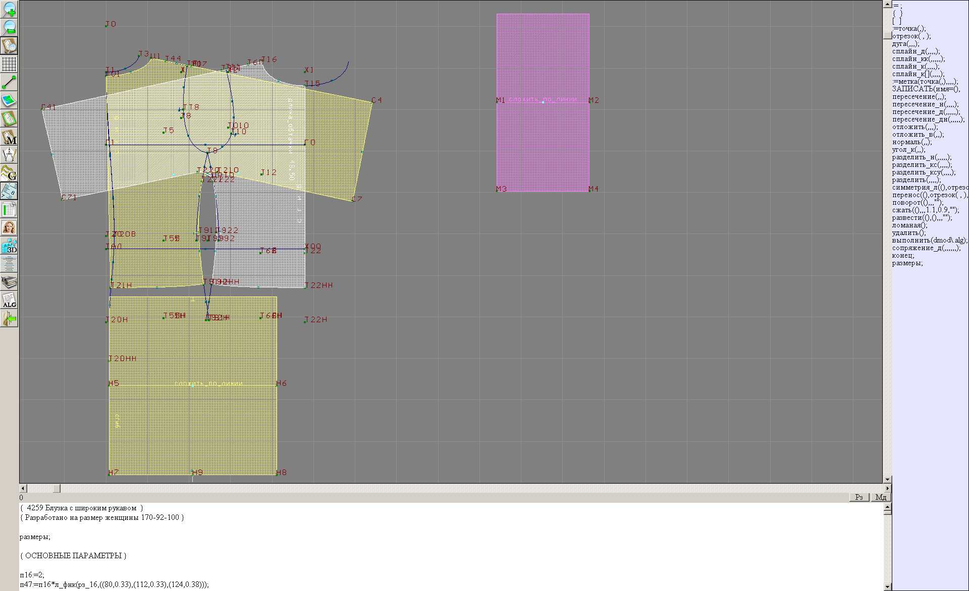Insert the ломаная(); command

909,225
